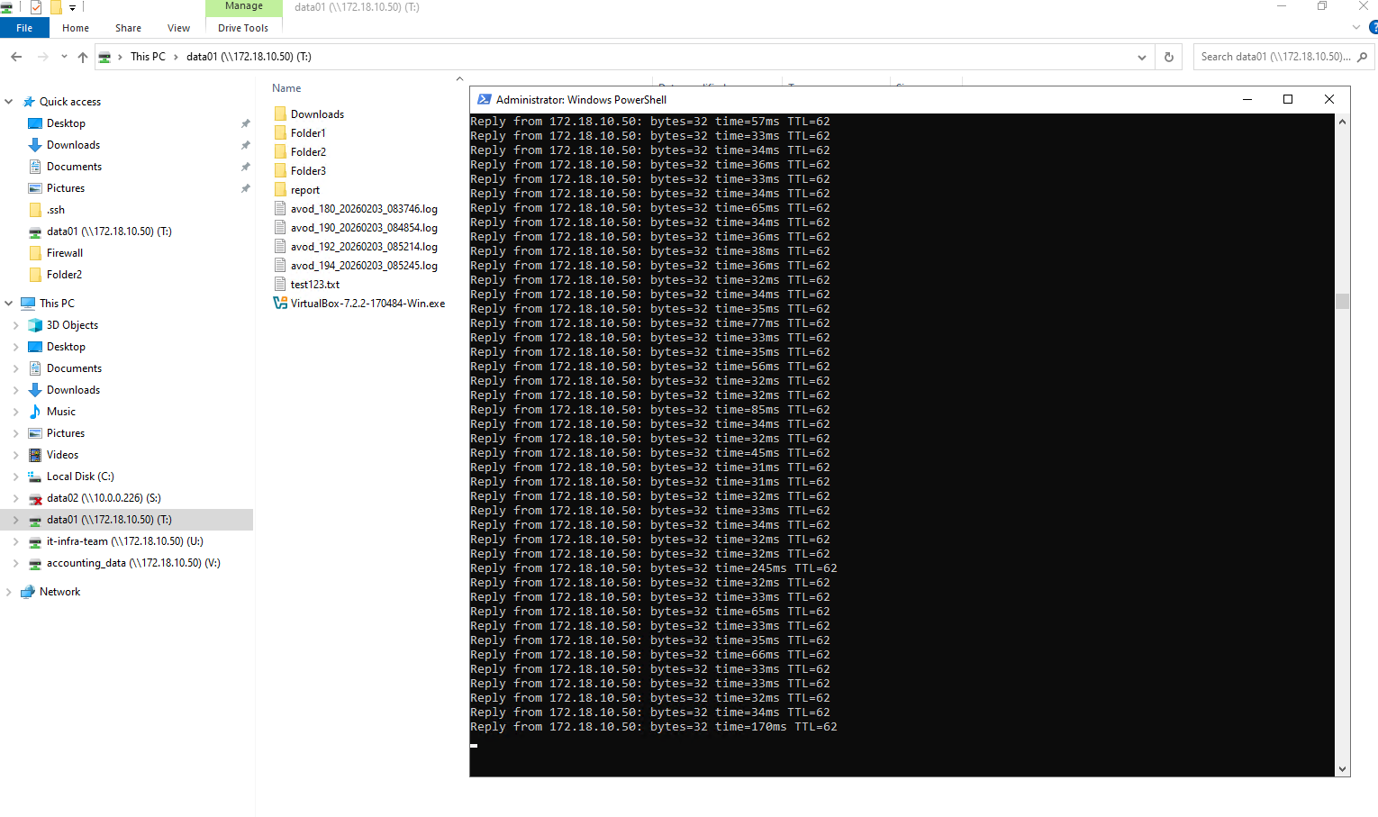
Task: Select Desktop under Quick access
Action: 66,123
